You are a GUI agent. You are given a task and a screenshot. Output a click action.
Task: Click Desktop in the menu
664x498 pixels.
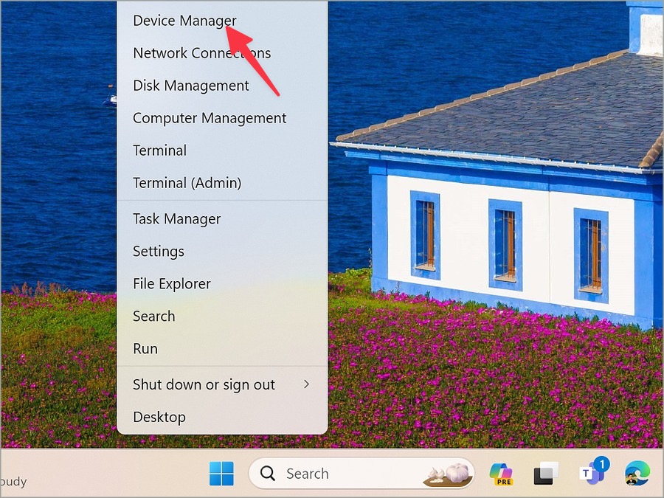point(222,417)
